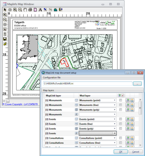145x156 pixels.
Task: Click the yellow link icon in the left toolbar
Action: (x=5, y=44)
